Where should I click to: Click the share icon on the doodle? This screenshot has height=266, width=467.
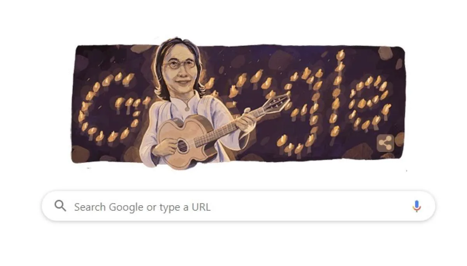click(x=385, y=144)
